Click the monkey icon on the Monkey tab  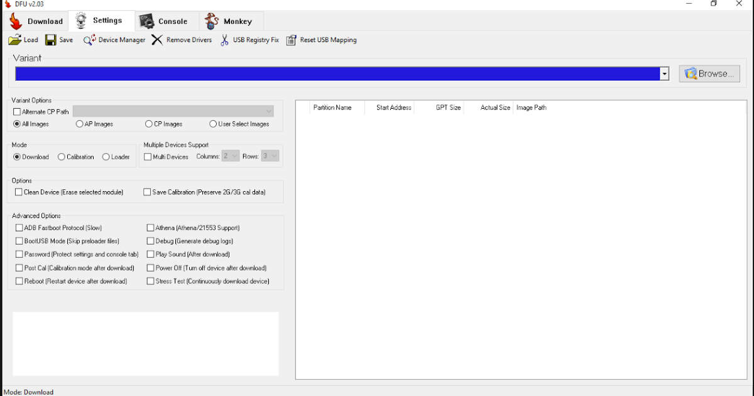point(210,21)
